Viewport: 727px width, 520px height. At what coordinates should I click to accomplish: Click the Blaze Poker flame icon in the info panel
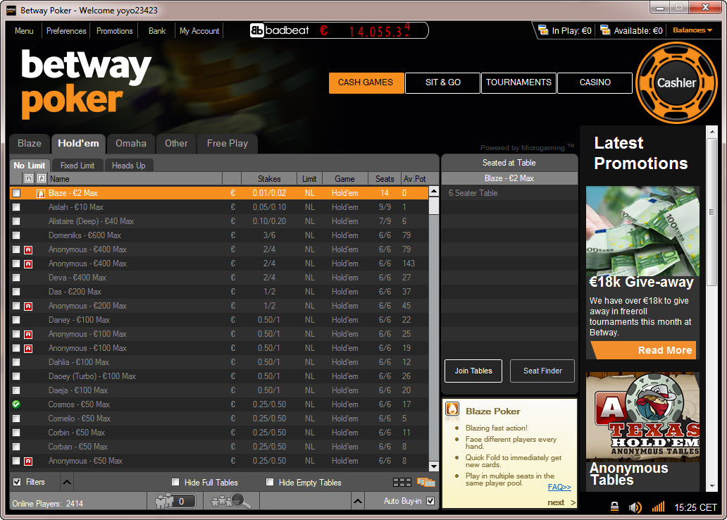point(452,409)
